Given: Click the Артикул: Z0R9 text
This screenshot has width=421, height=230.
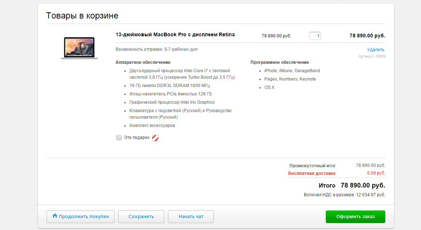Looking at the screenshot, I should 372,56.
